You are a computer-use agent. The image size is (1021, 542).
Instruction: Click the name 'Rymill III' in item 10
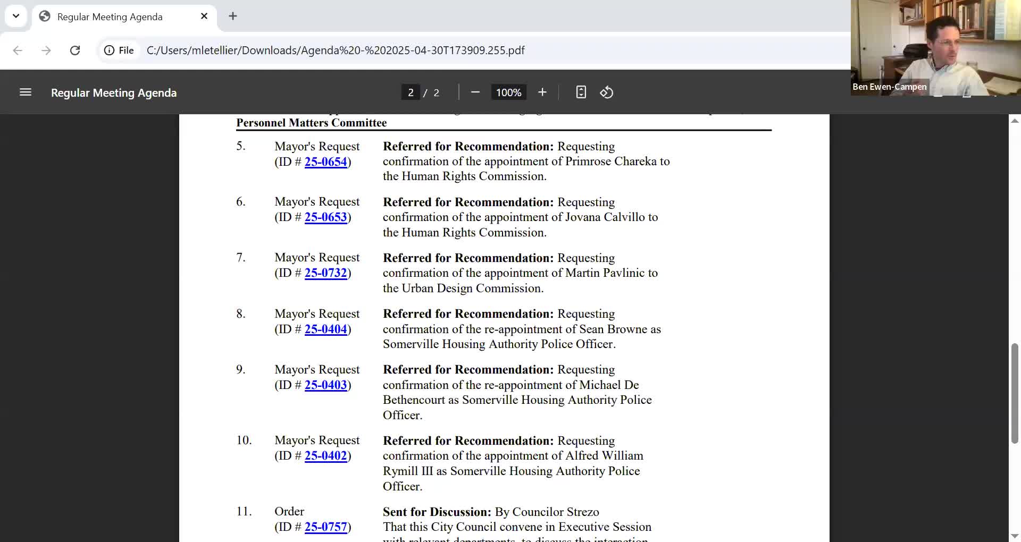pos(408,471)
